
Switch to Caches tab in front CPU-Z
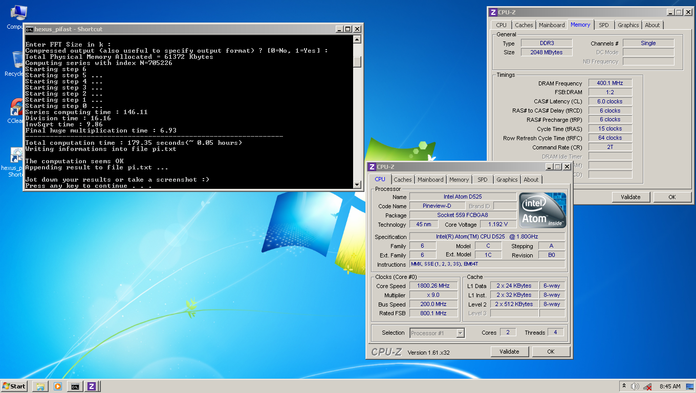pyautogui.click(x=403, y=180)
